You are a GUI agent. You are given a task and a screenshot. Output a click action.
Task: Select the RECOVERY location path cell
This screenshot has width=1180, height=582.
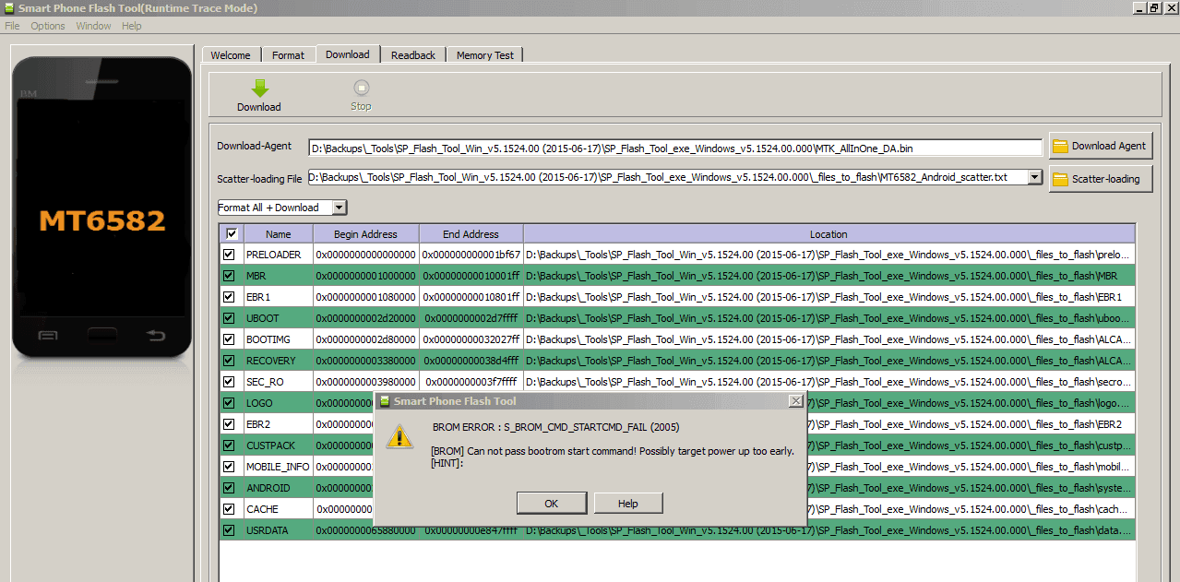828,361
